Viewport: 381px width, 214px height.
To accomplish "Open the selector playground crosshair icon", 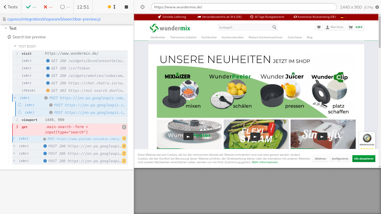I will [142, 7].
